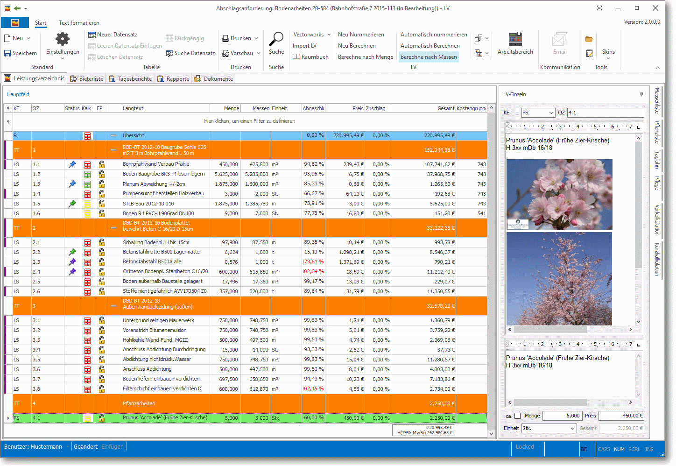Screen dimensions: 676x466
Task: Click Neu Nummerieren command
Action: pos(361,35)
